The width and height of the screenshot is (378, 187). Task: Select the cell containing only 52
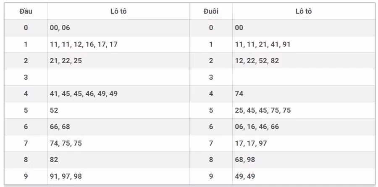[54, 110]
